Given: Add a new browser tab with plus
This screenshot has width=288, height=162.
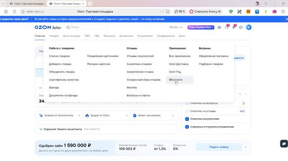Looking at the screenshot, I should pos(90,4).
